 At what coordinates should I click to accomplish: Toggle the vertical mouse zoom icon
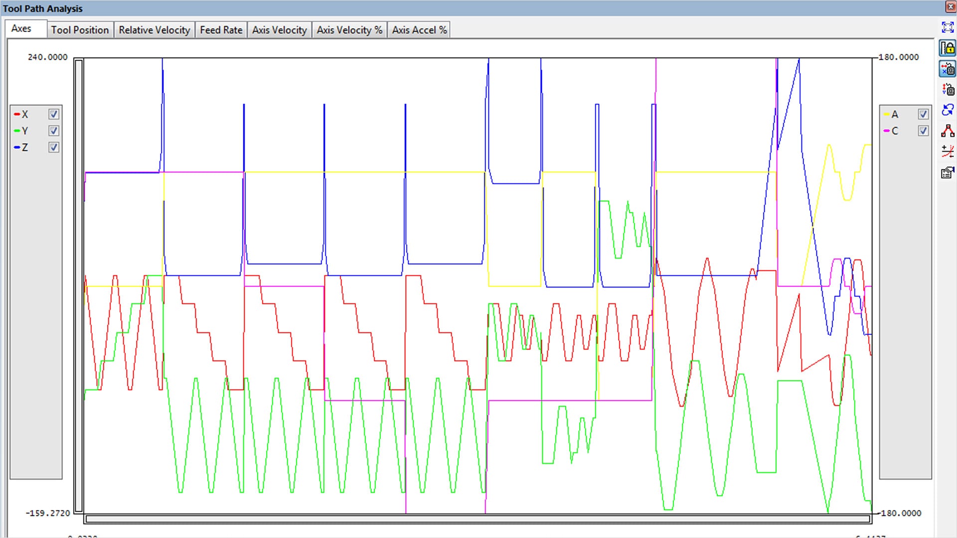coord(948,90)
